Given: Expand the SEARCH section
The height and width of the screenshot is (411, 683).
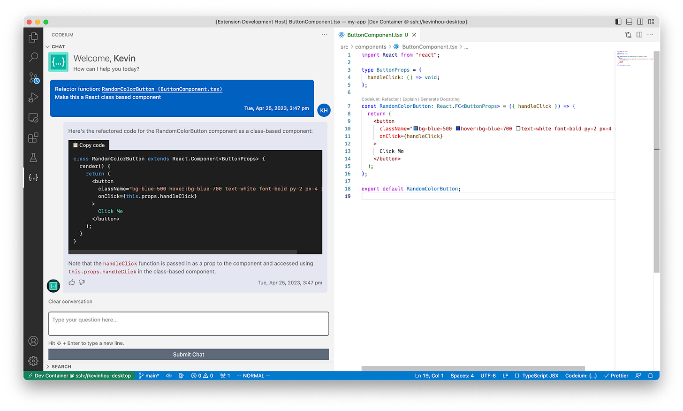Looking at the screenshot, I should click(59, 367).
